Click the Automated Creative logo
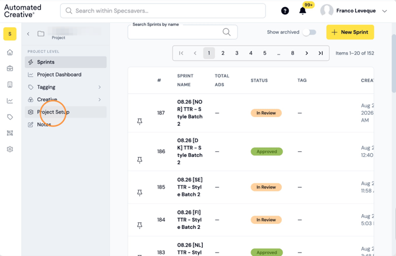The width and height of the screenshot is (396, 256). click(22, 11)
